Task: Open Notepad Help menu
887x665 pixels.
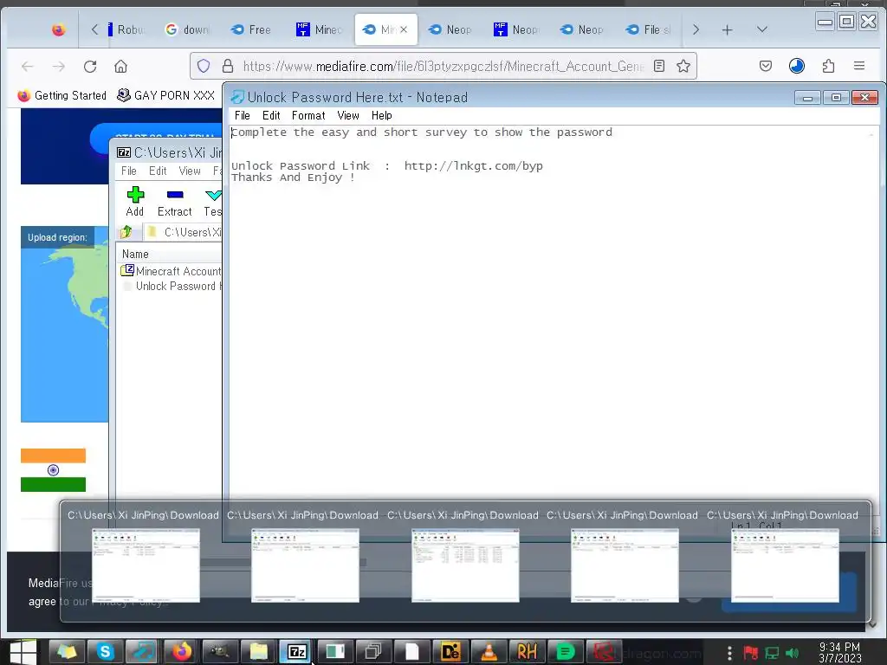Action: (382, 115)
